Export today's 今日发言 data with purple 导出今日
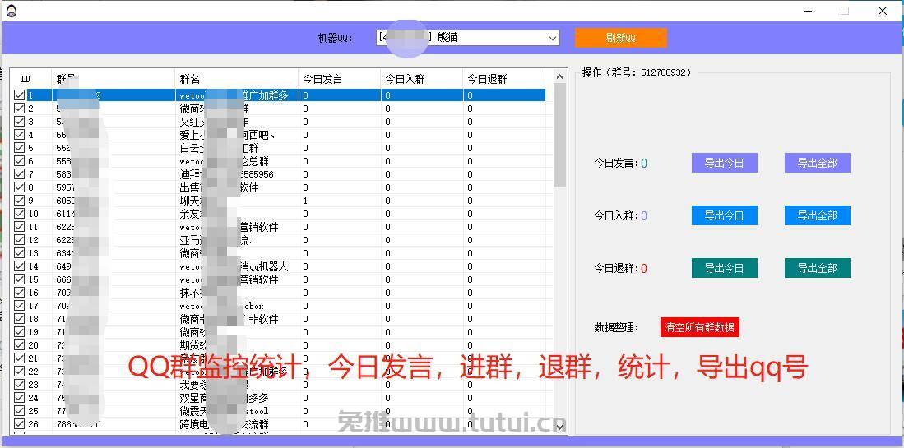 click(724, 163)
